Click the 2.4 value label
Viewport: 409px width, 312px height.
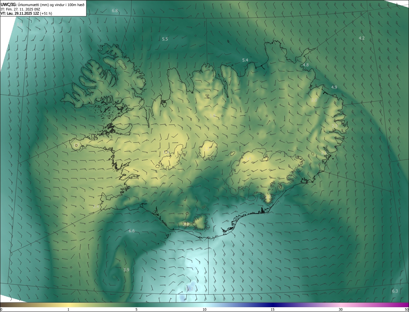tap(96, 207)
